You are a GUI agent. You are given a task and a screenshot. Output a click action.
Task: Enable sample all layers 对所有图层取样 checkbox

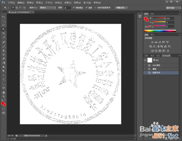[x=95, y=8]
